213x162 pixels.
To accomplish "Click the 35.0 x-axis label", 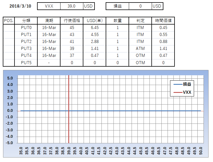I will pos(21,151).
